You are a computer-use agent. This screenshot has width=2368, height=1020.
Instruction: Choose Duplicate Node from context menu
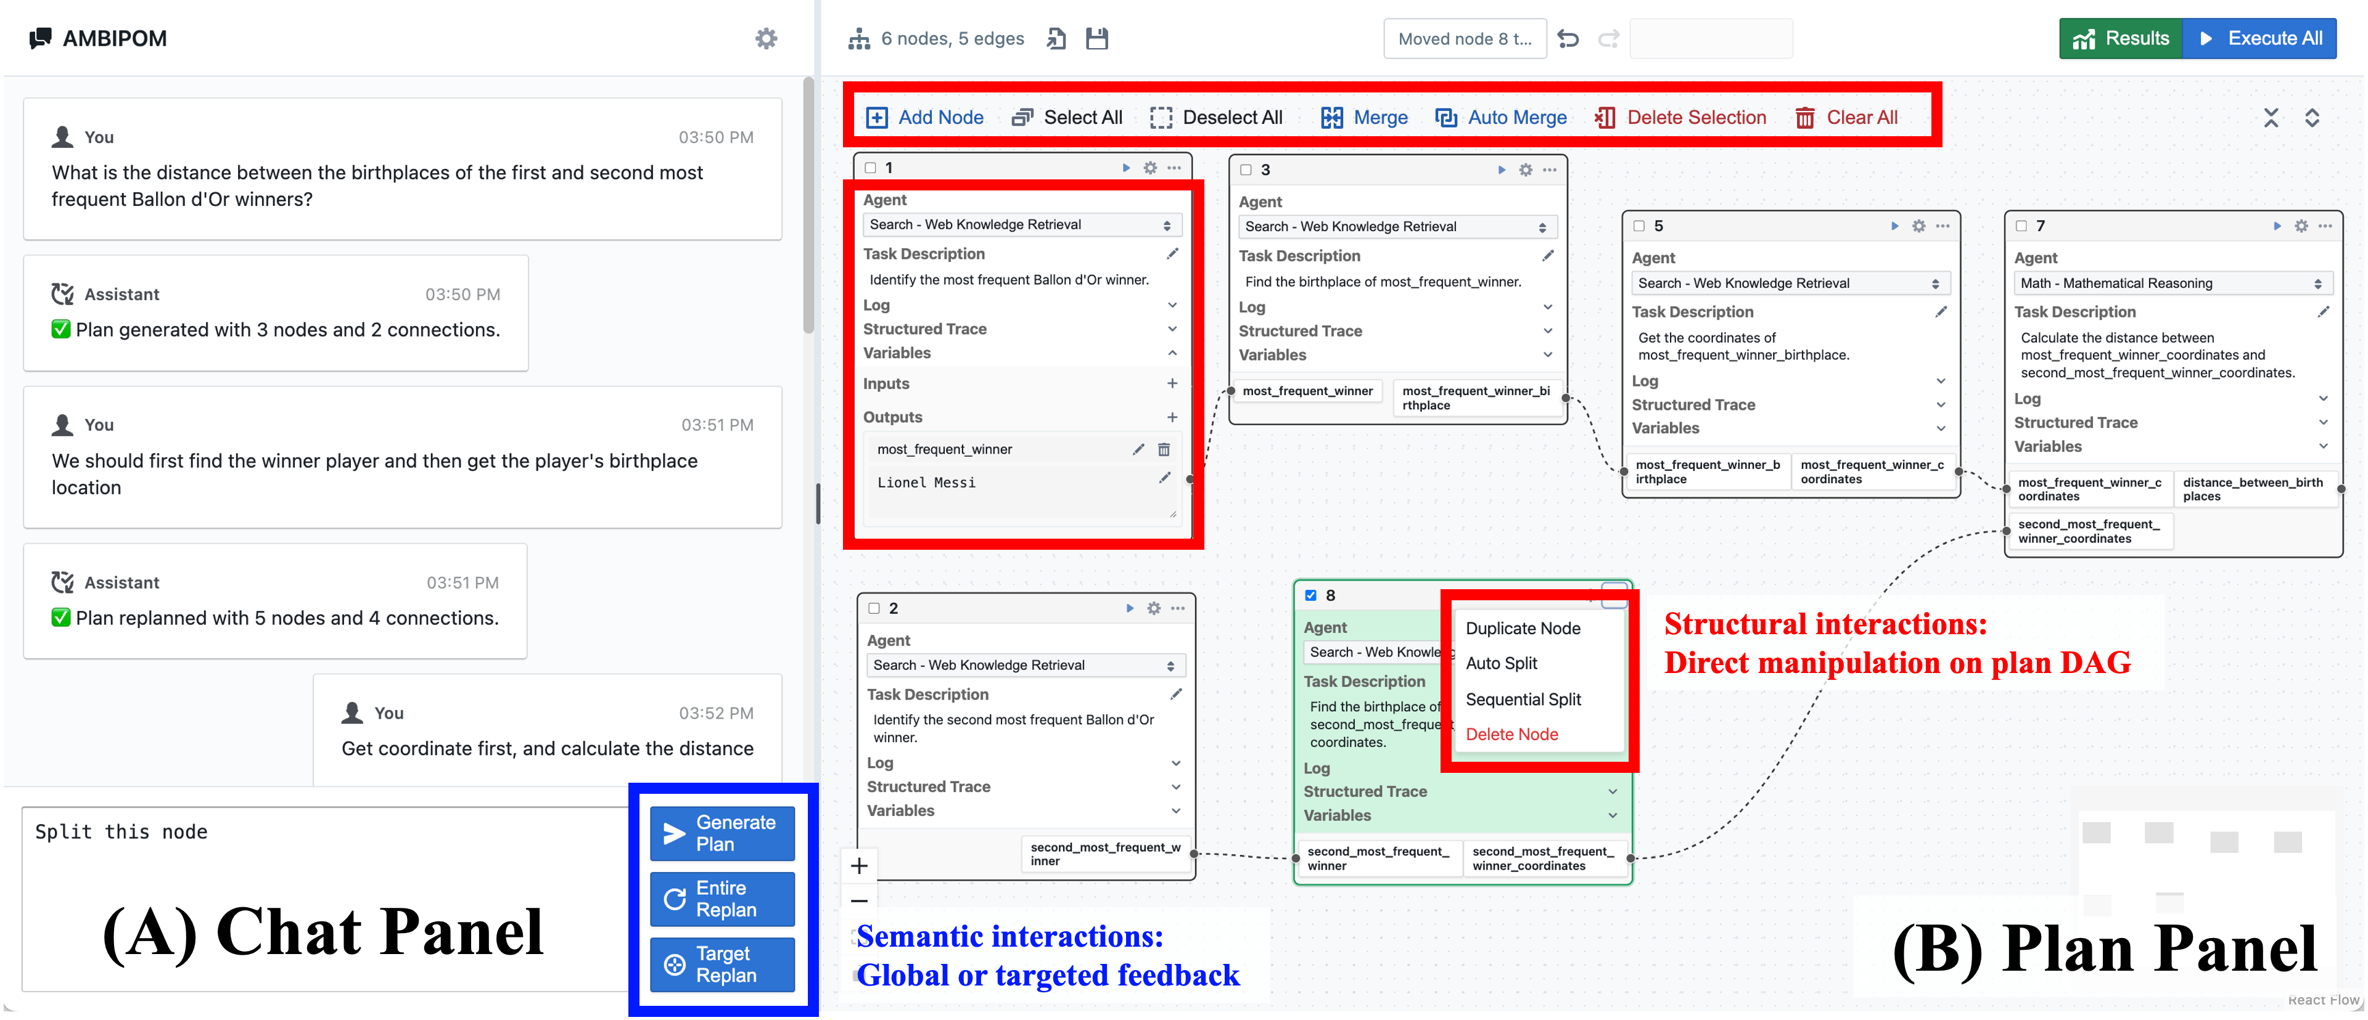(1523, 629)
